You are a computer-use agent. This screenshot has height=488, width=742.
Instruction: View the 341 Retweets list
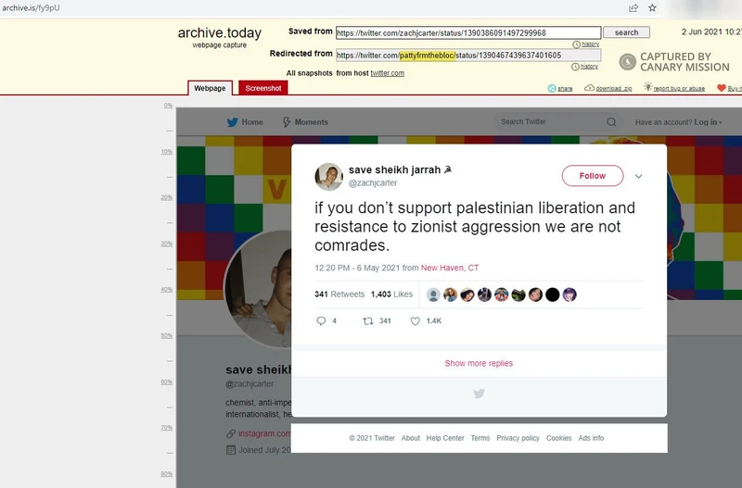click(x=339, y=294)
